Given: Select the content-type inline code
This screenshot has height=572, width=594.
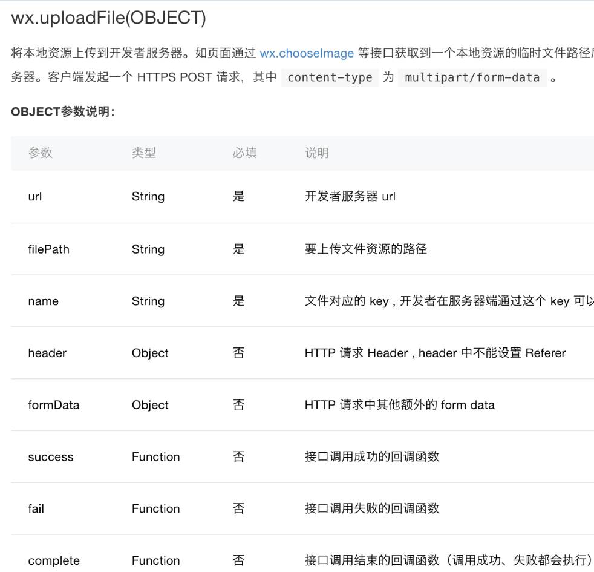Looking at the screenshot, I should click(x=330, y=77).
